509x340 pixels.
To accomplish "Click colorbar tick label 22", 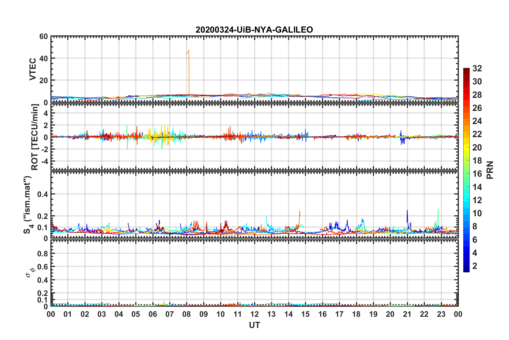I will pos(477,134).
